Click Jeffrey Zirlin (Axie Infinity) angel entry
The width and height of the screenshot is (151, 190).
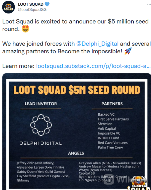pos(35,163)
